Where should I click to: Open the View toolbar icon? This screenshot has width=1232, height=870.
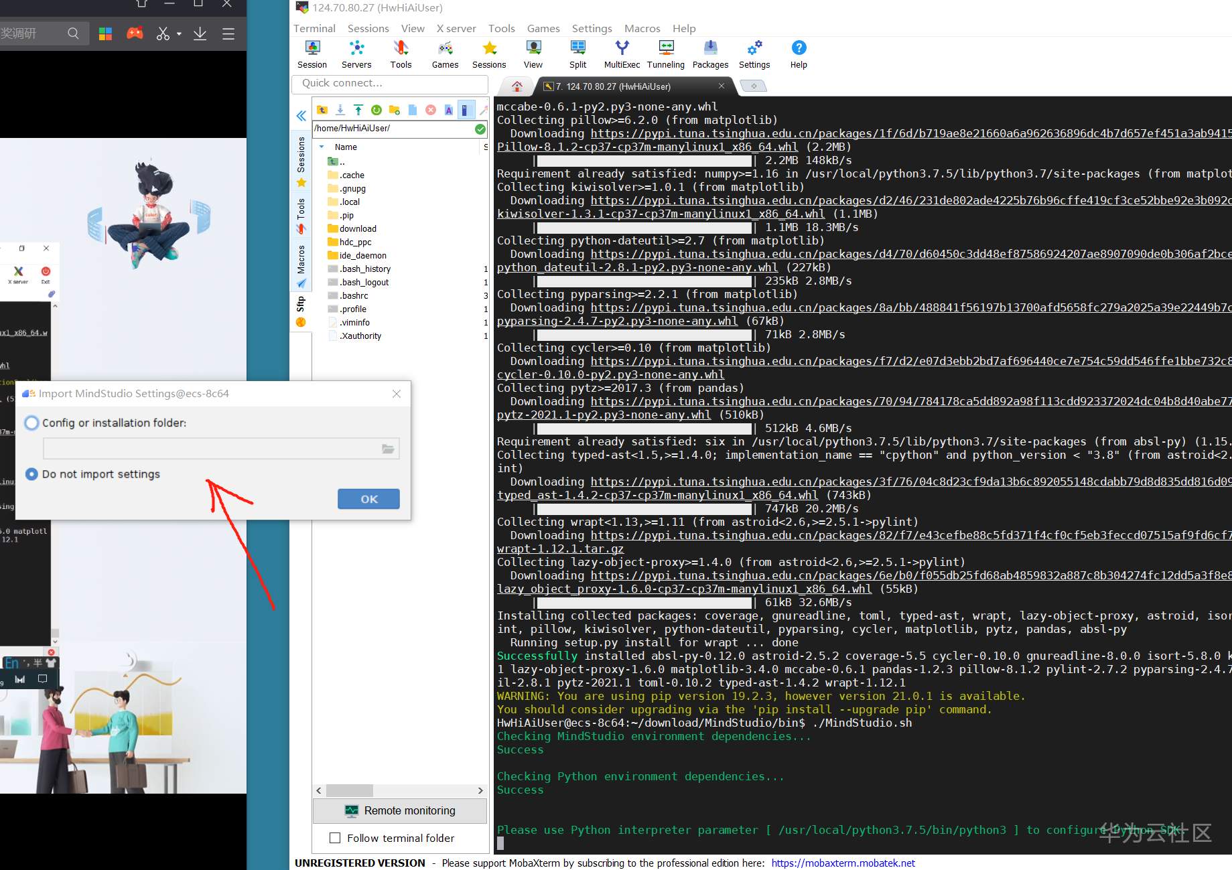(x=533, y=54)
